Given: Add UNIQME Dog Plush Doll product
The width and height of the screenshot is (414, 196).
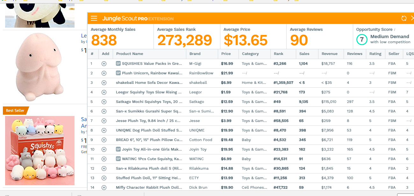Looking at the screenshot, I should tap(104, 130).
